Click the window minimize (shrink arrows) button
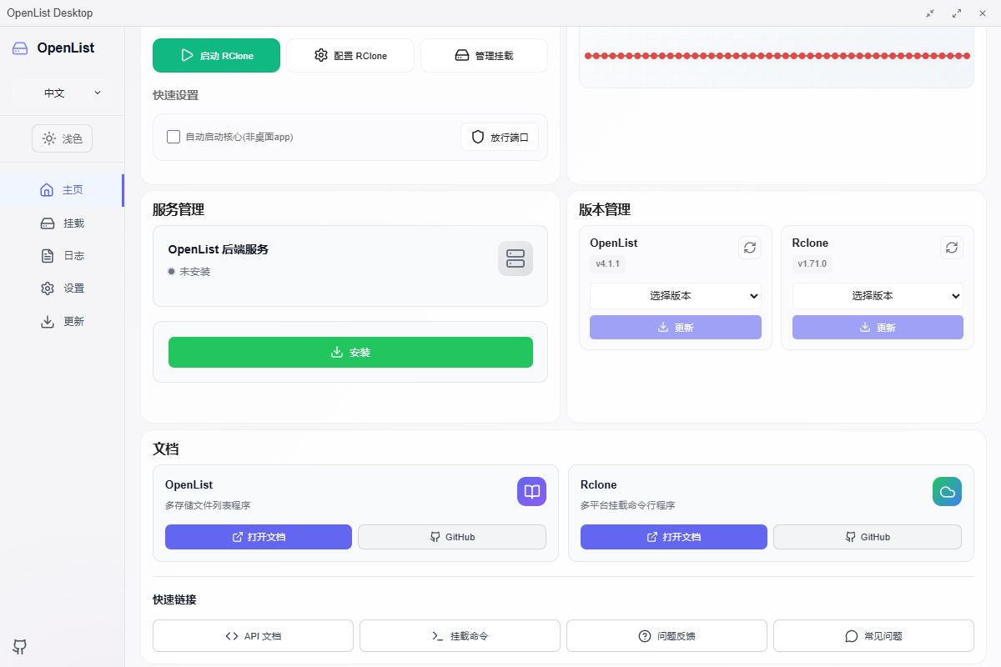The image size is (1001, 667). (x=930, y=13)
